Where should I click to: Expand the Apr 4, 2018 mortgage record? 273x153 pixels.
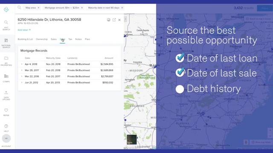(22, 64)
